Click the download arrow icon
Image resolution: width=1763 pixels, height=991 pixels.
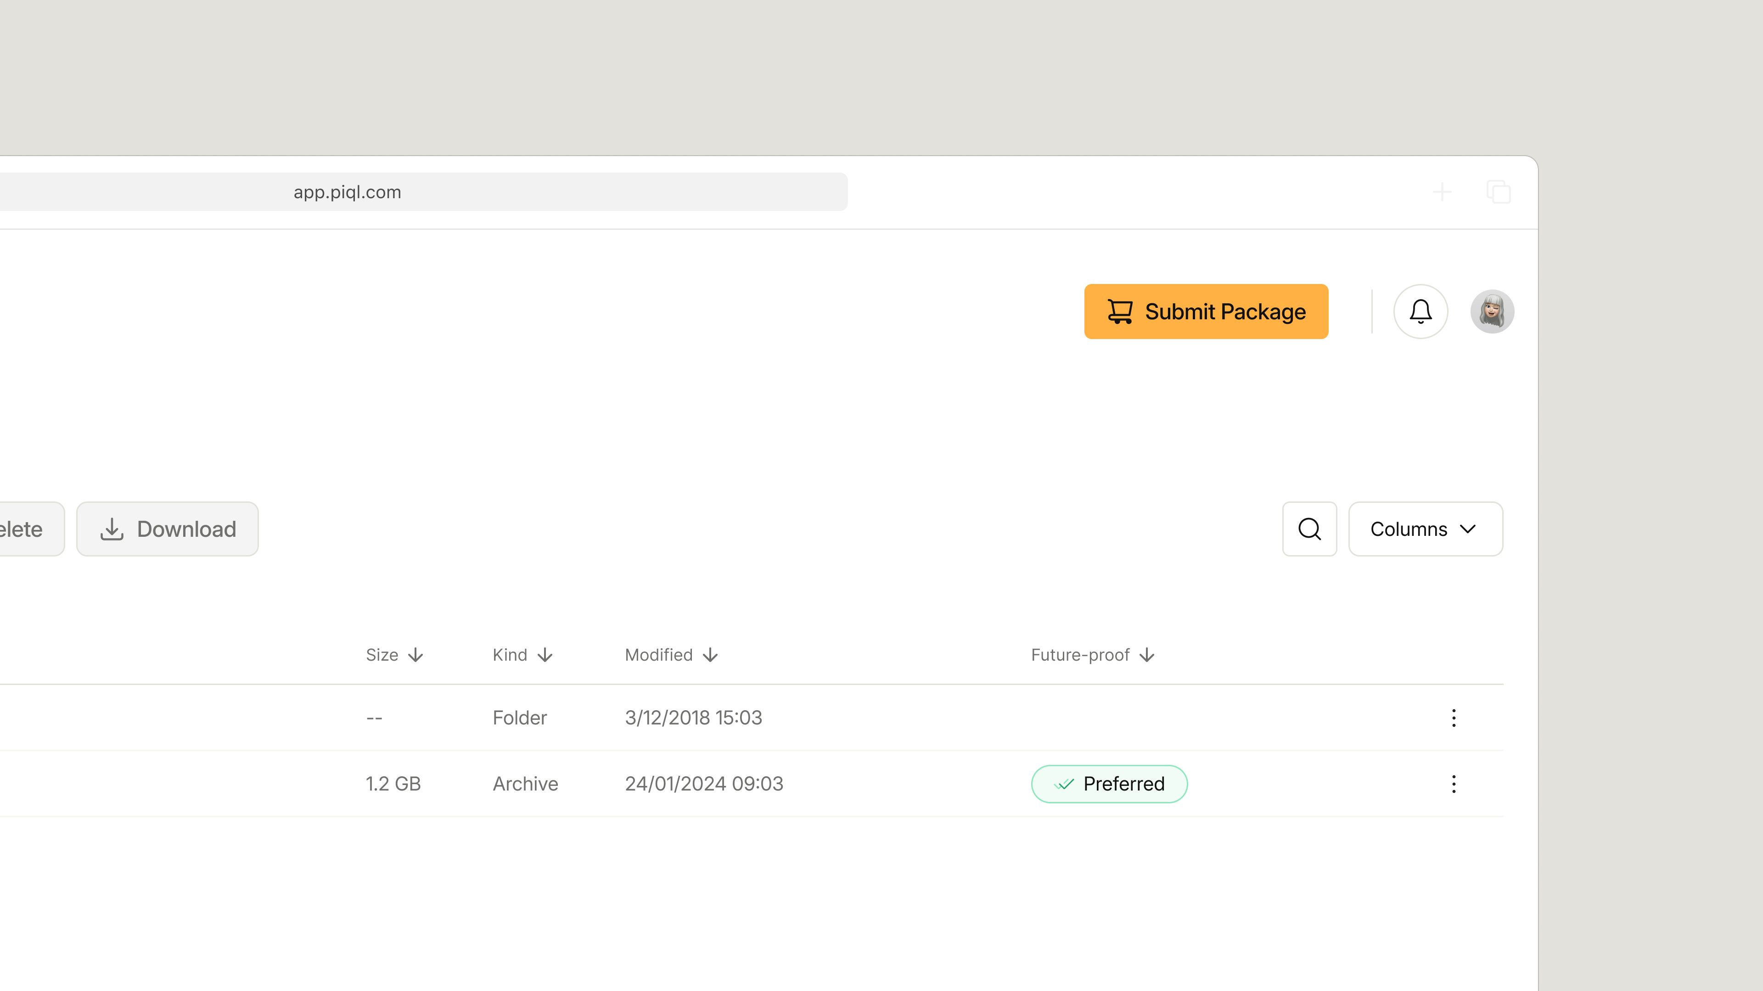(112, 529)
